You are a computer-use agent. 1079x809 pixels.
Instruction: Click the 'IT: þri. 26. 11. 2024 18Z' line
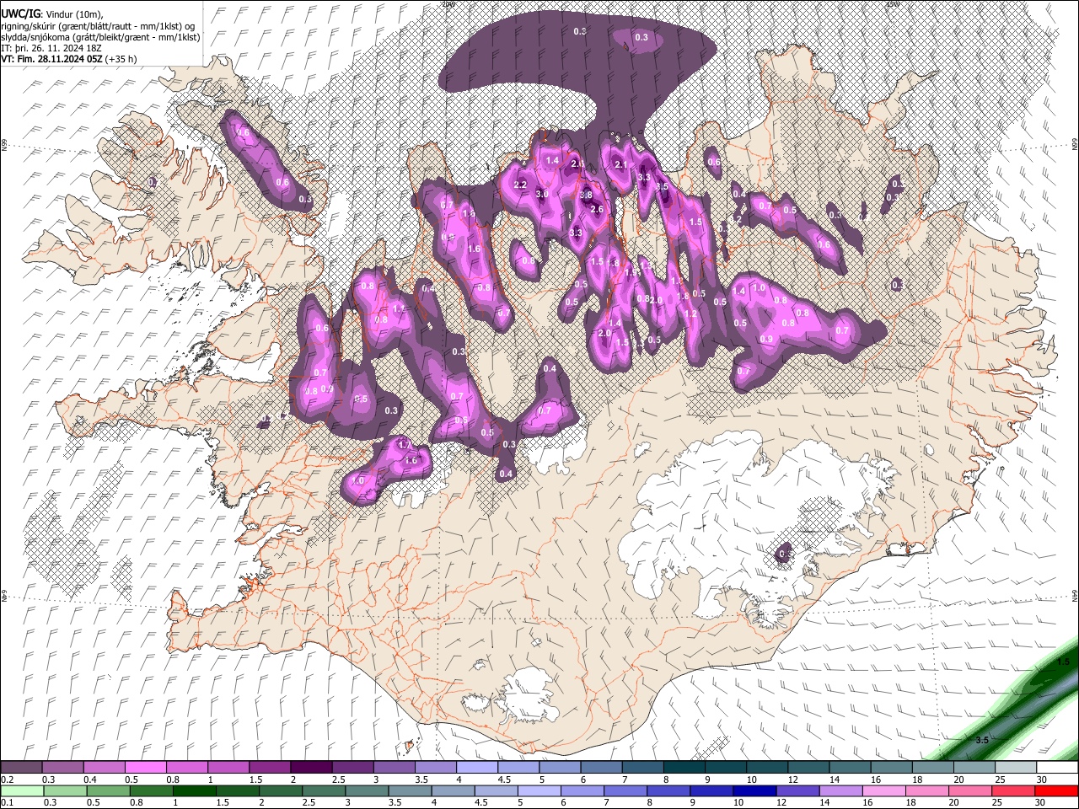coord(52,48)
